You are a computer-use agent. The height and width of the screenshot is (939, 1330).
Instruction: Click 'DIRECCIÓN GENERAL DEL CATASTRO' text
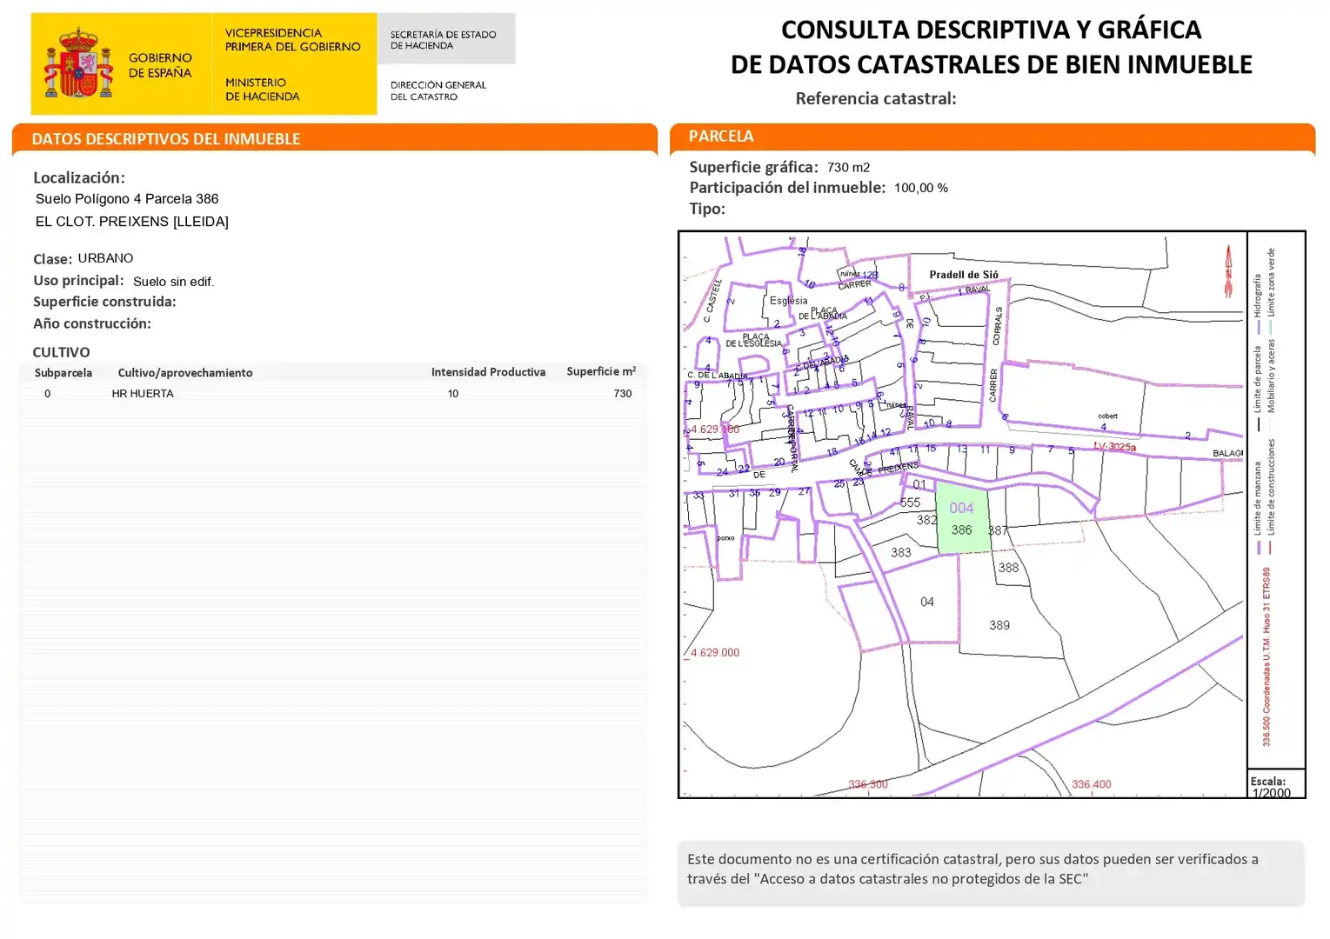(x=438, y=90)
